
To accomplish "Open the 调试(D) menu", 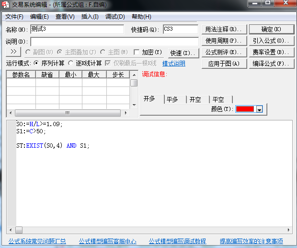I will pos(115,17).
